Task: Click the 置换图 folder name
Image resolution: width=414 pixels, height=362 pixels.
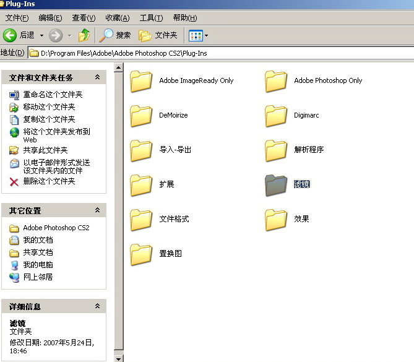Action: [x=171, y=254]
